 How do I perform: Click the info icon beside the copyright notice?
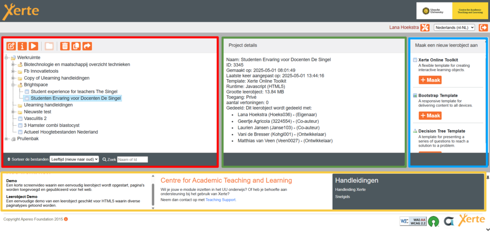click(x=66, y=219)
